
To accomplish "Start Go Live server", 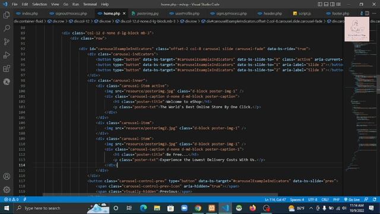I will (x=352, y=200).
